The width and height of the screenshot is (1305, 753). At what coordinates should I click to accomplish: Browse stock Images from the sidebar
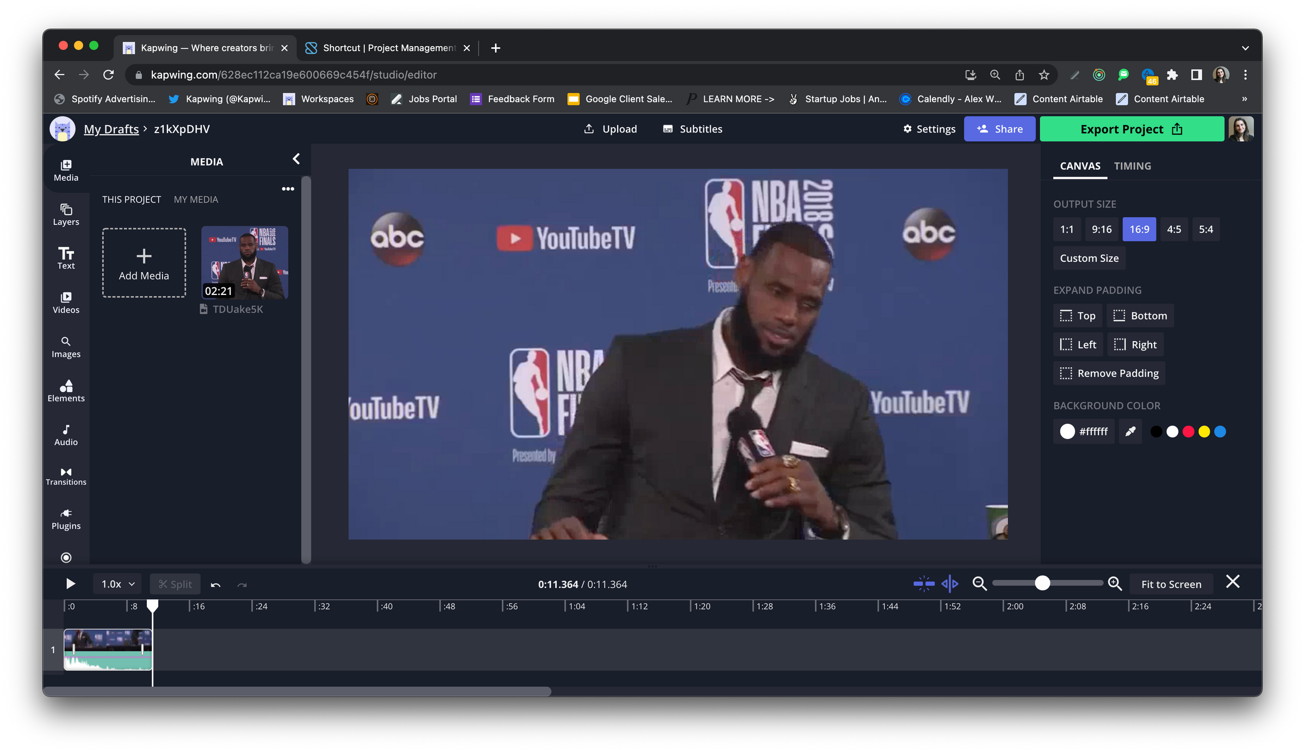point(65,346)
